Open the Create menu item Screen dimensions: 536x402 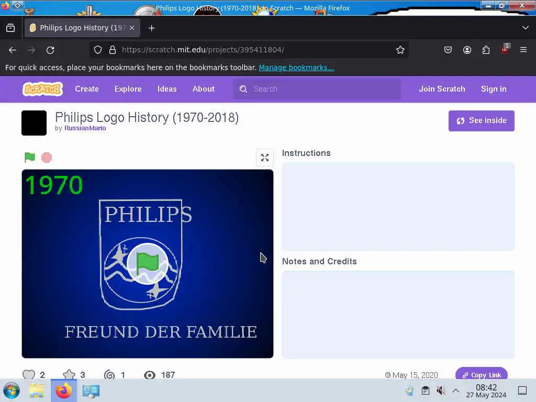click(87, 89)
